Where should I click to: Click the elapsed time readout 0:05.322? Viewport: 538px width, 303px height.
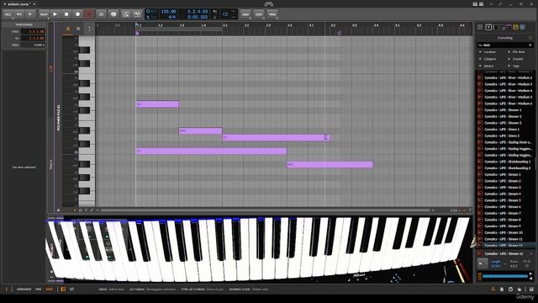coord(198,17)
